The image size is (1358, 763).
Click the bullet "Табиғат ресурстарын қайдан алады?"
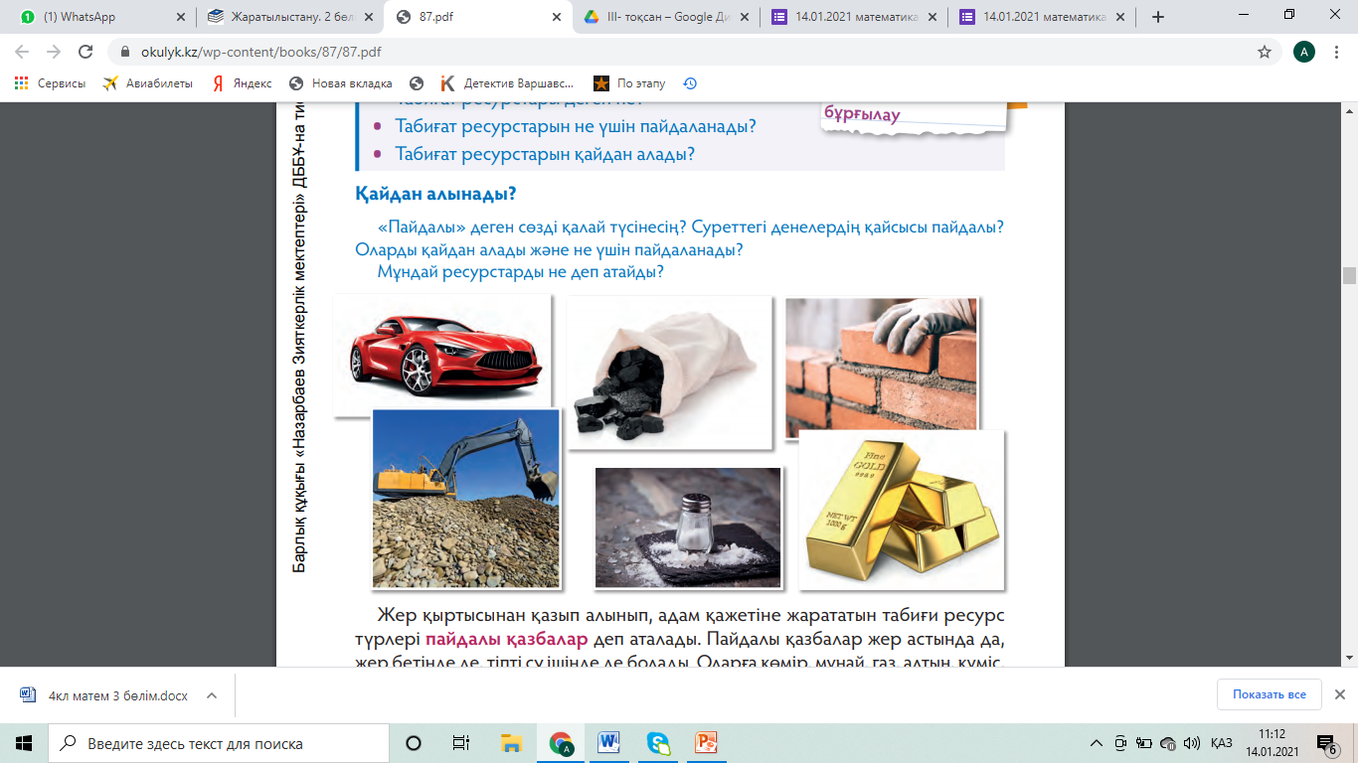(x=545, y=154)
